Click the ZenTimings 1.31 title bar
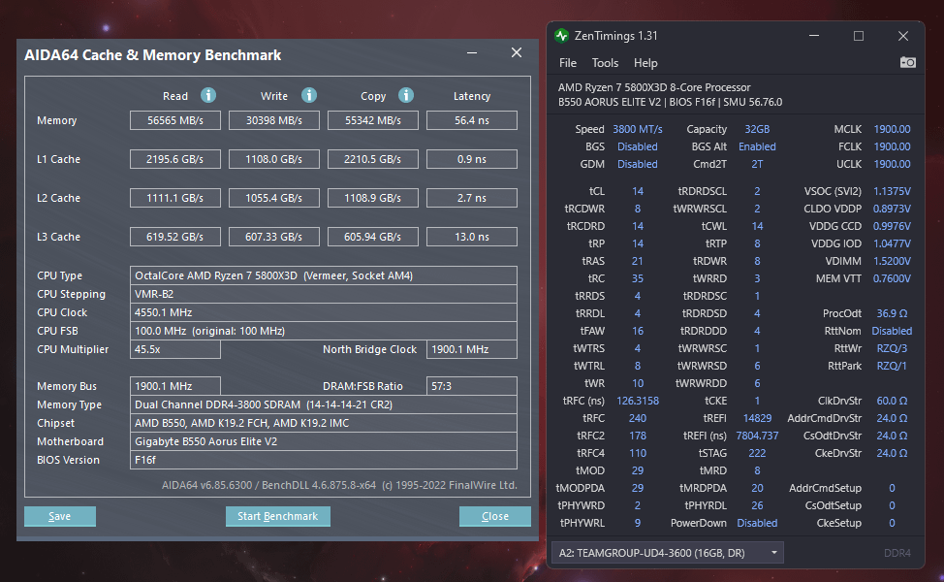 point(615,36)
